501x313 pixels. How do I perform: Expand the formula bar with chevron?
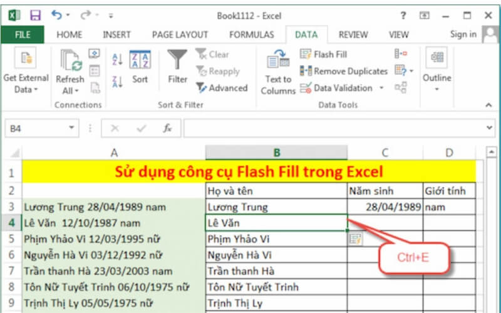coord(489,128)
